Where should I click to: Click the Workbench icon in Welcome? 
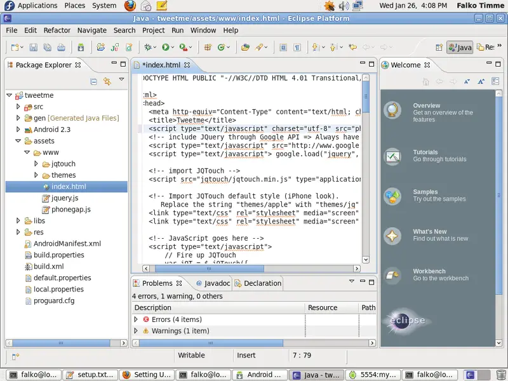pos(392,276)
